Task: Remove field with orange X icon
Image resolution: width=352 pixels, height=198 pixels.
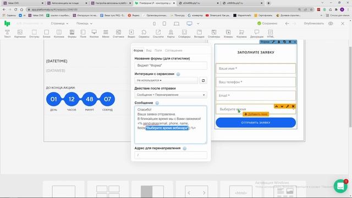Action: [293, 106]
